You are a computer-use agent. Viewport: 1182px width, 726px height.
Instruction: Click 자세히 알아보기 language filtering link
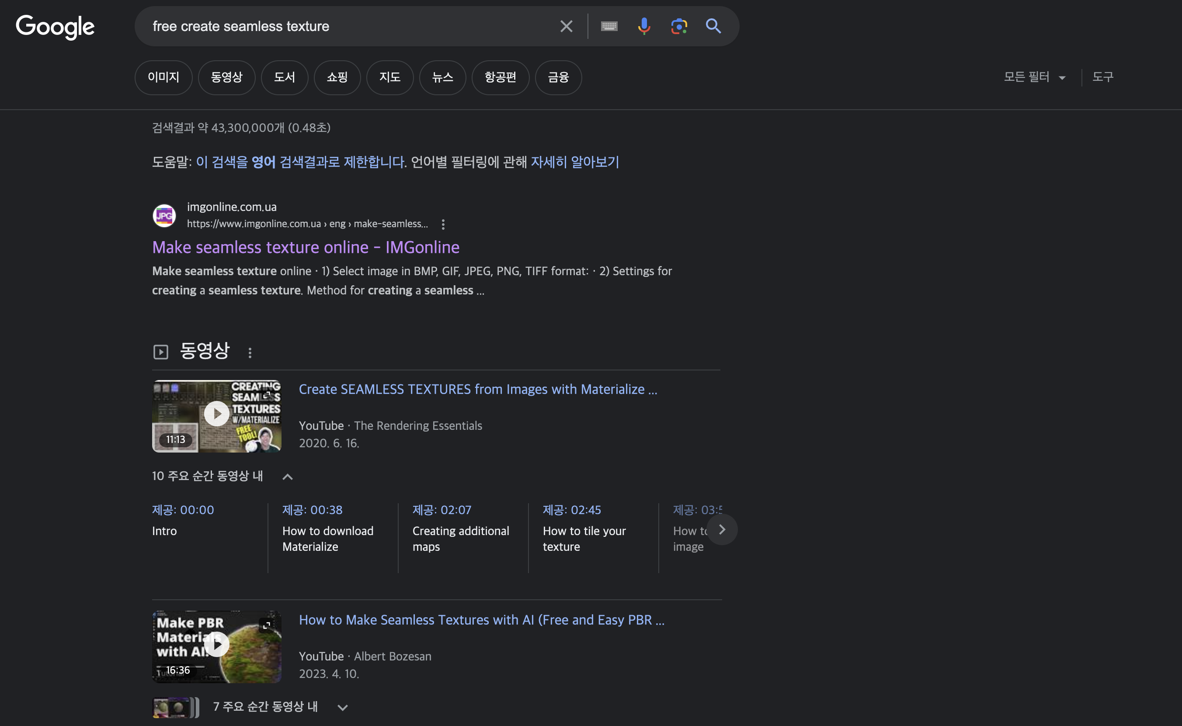click(575, 162)
